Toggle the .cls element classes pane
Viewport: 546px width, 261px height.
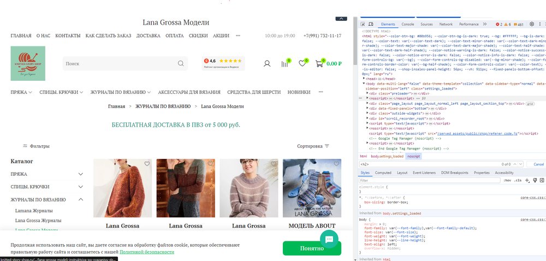point(518,180)
